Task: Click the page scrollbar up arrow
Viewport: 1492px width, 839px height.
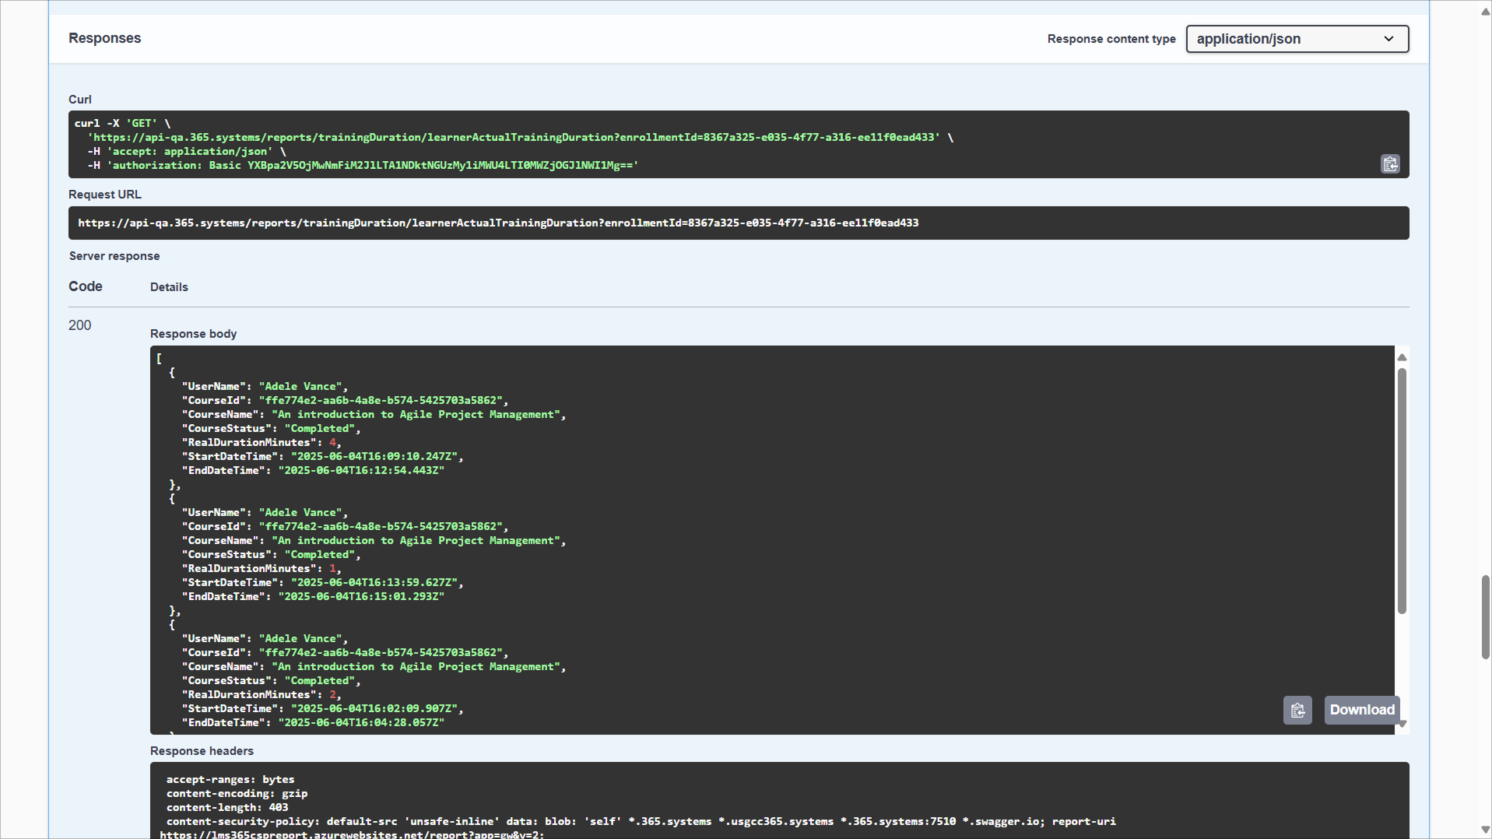Action: [1485, 11]
